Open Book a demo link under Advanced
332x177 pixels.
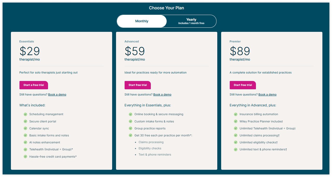[x=162, y=94]
